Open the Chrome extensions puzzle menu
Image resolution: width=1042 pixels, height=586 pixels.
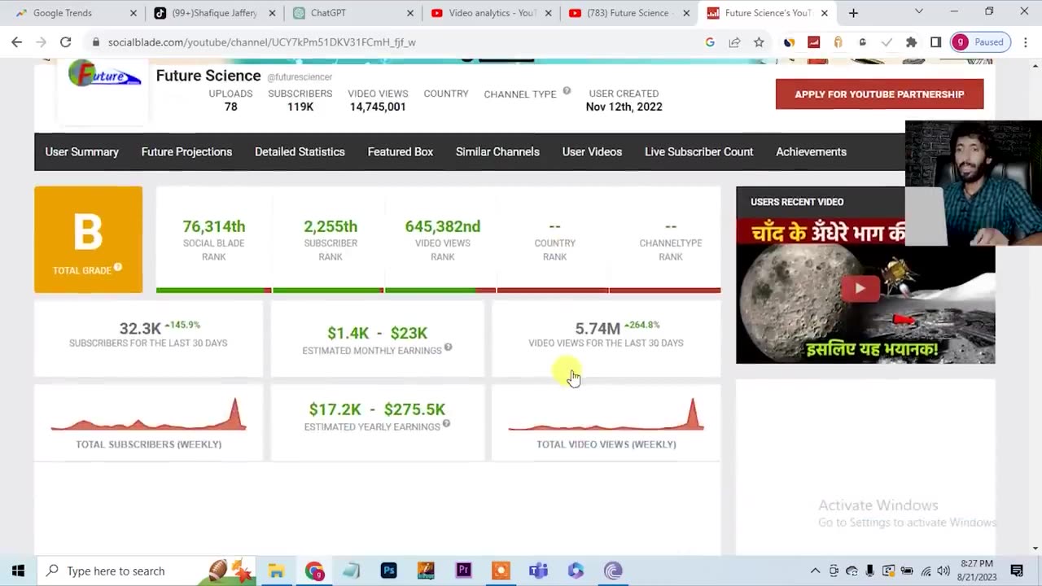point(912,42)
